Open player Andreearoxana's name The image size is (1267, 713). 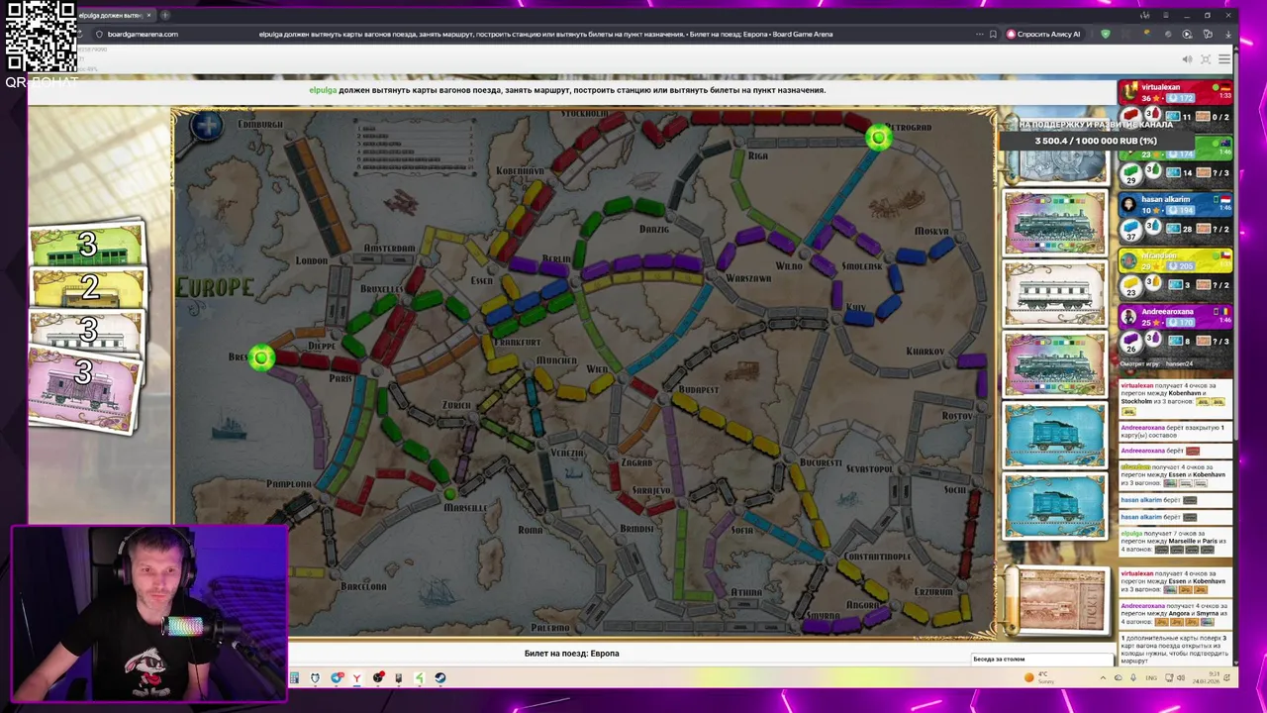pyautogui.click(x=1167, y=312)
